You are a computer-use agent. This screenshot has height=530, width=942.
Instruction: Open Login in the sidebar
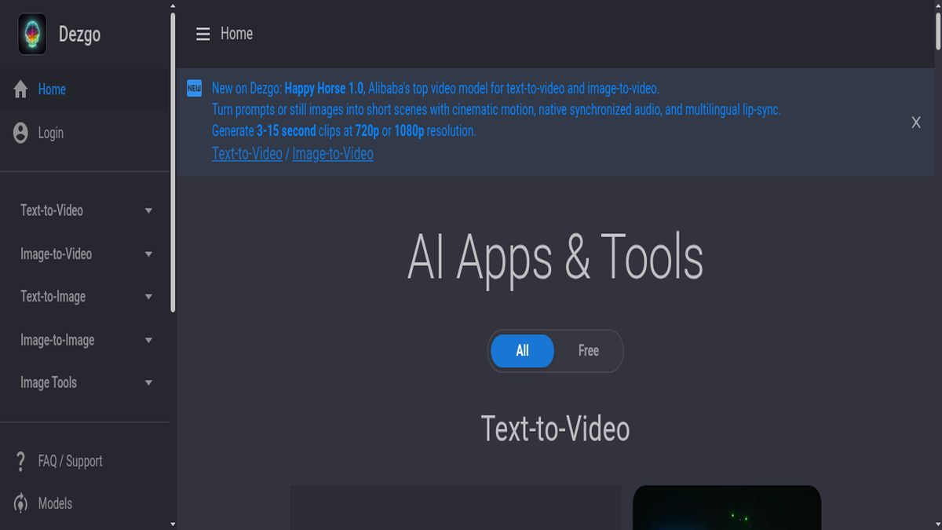click(85, 133)
